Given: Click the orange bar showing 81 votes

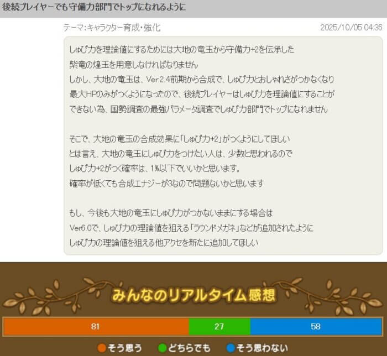Looking at the screenshot, I should [96, 327].
